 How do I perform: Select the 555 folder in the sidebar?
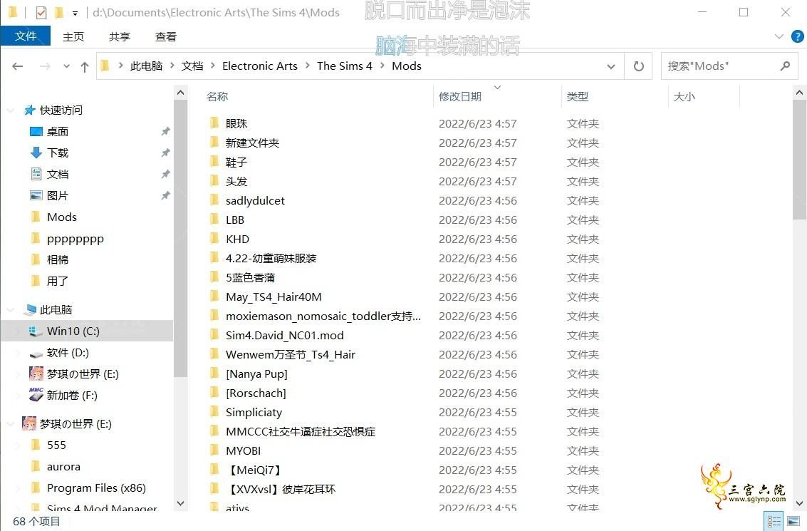tap(56, 445)
